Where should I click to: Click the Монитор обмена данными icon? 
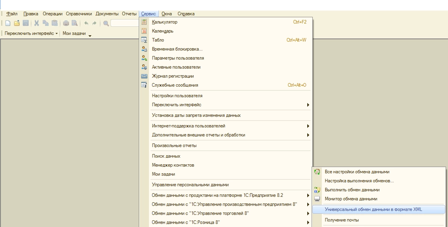click(x=317, y=199)
